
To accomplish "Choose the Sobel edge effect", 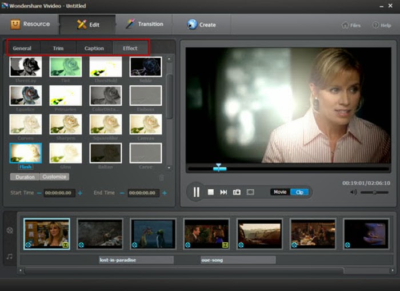I will (x=146, y=67).
